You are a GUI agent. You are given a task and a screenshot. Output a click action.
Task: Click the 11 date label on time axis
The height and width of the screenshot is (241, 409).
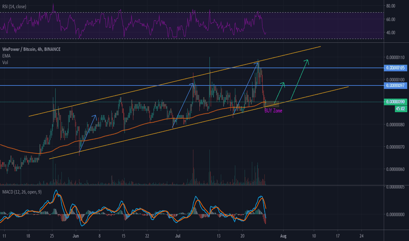(4, 236)
